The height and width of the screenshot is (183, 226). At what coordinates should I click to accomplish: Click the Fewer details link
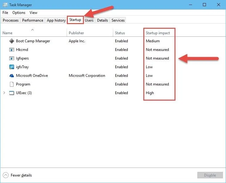coord(21,175)
